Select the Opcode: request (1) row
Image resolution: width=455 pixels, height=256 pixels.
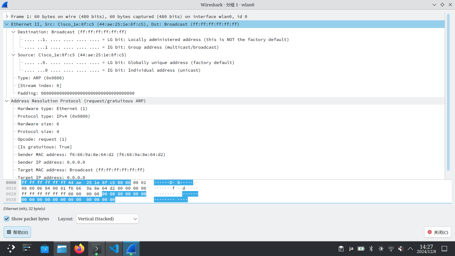coord(42,139)
